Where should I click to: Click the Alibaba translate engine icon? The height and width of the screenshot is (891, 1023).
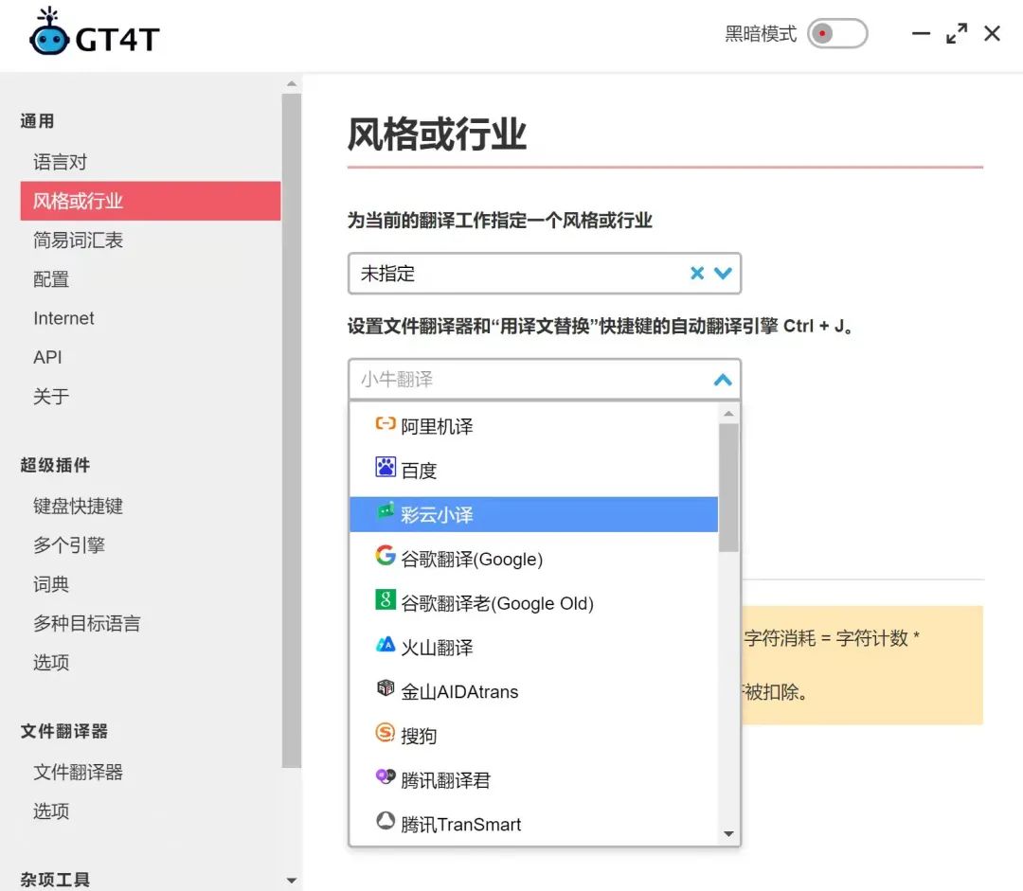click(385, 424)
